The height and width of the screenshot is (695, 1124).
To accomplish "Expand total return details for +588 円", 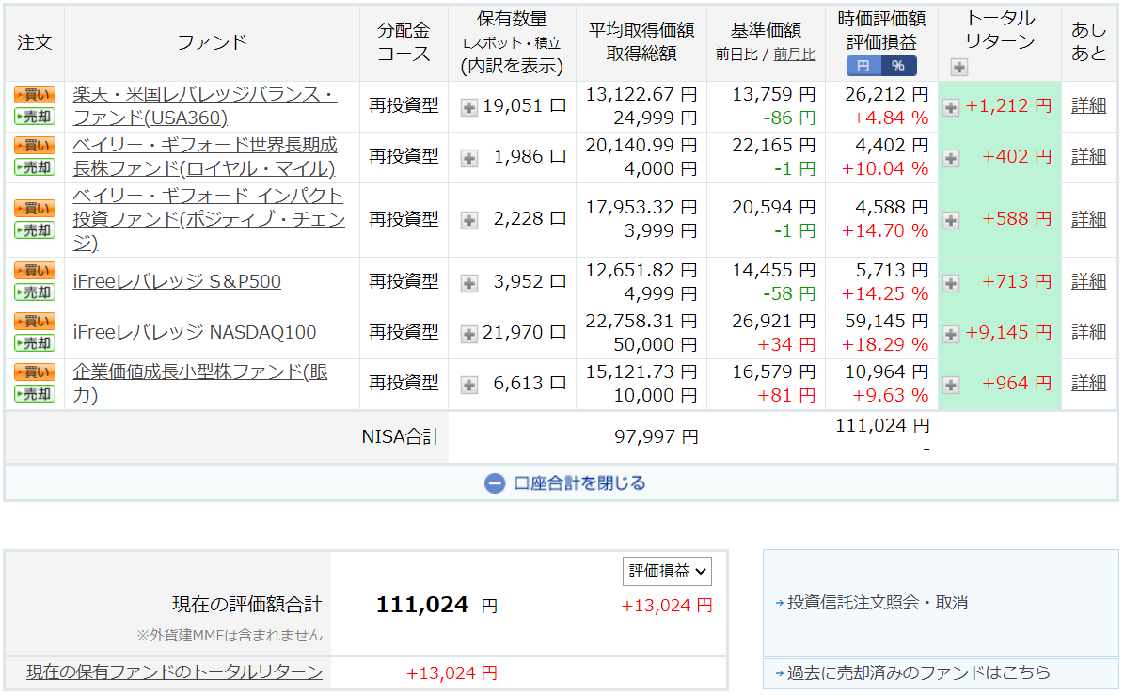I will tap(951, 221).
